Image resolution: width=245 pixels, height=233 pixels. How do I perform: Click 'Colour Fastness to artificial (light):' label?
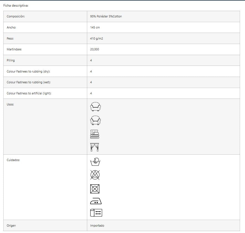[29, 93]
